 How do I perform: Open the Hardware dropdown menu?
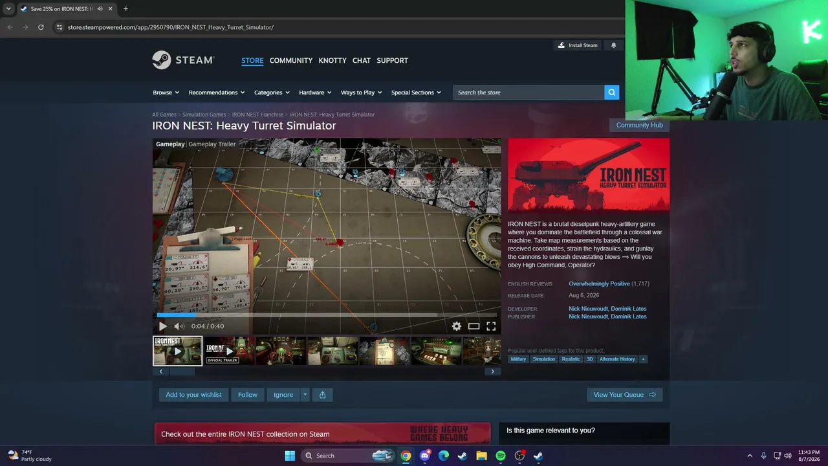315,93
